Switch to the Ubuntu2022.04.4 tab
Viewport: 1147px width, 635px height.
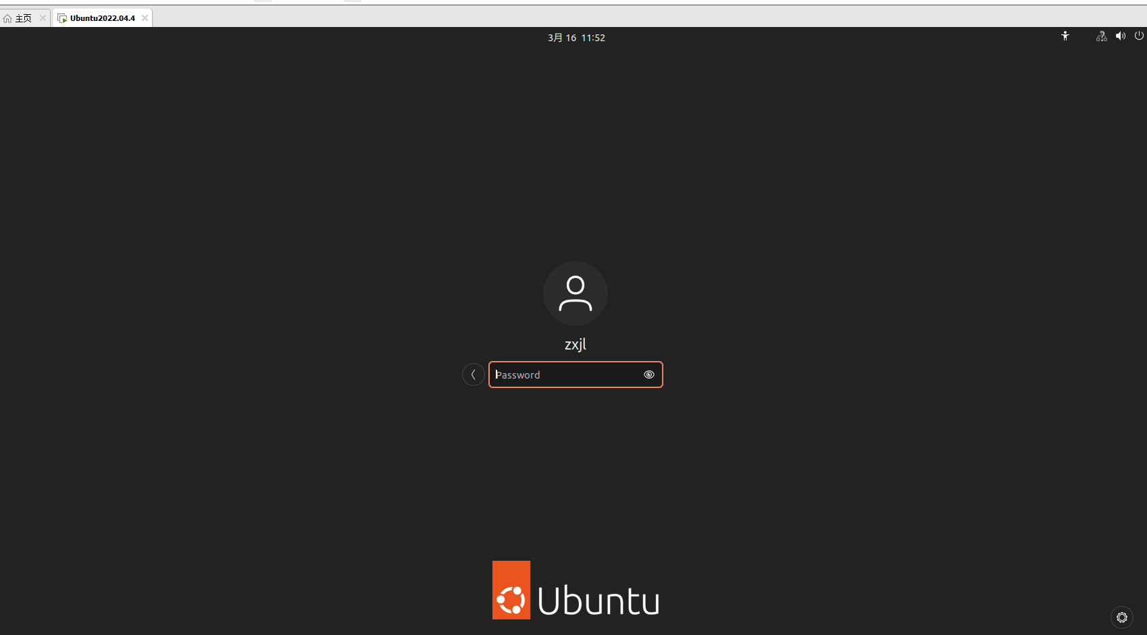(102, 18)
